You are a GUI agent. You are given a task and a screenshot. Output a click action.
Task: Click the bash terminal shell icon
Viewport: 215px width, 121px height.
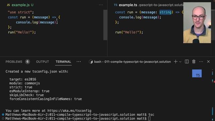coord(91,62)
